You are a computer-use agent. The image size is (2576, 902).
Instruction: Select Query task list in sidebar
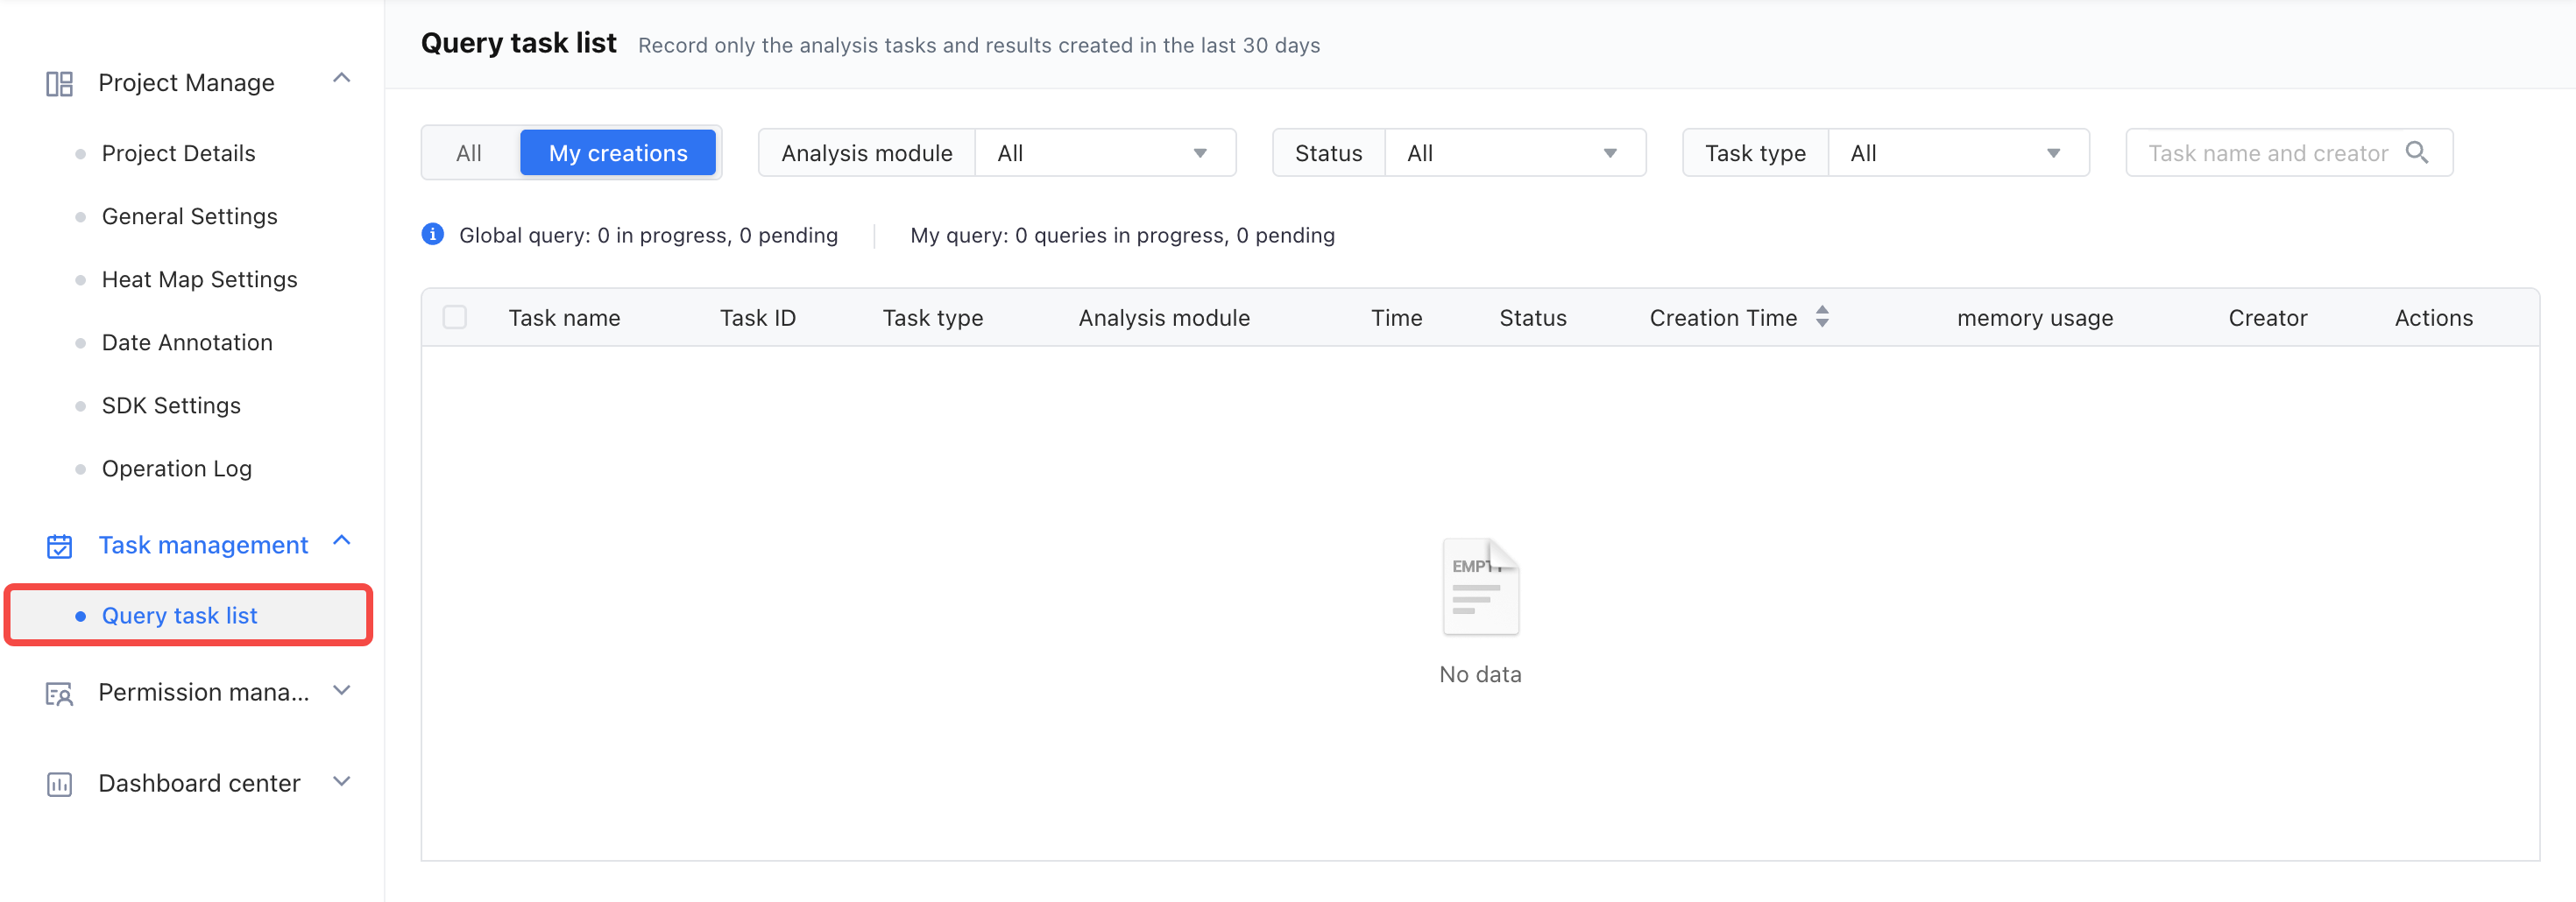pyautogui.click(x=189, y=615)
